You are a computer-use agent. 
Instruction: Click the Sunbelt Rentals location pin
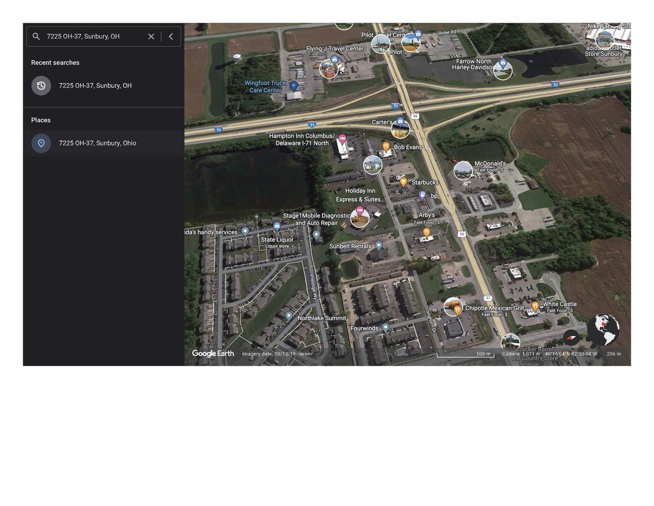(x=379, y=246)
